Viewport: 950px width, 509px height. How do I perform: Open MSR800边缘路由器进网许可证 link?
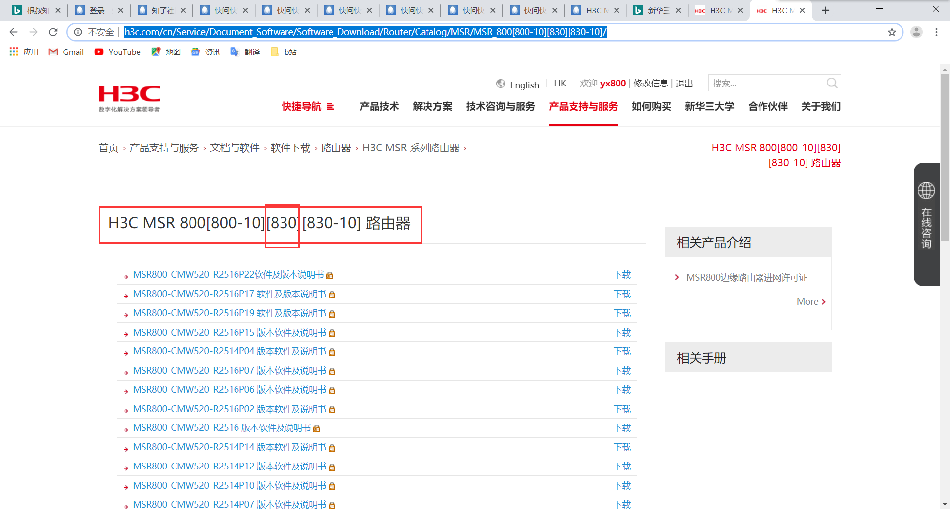click(x=747, y=278)
